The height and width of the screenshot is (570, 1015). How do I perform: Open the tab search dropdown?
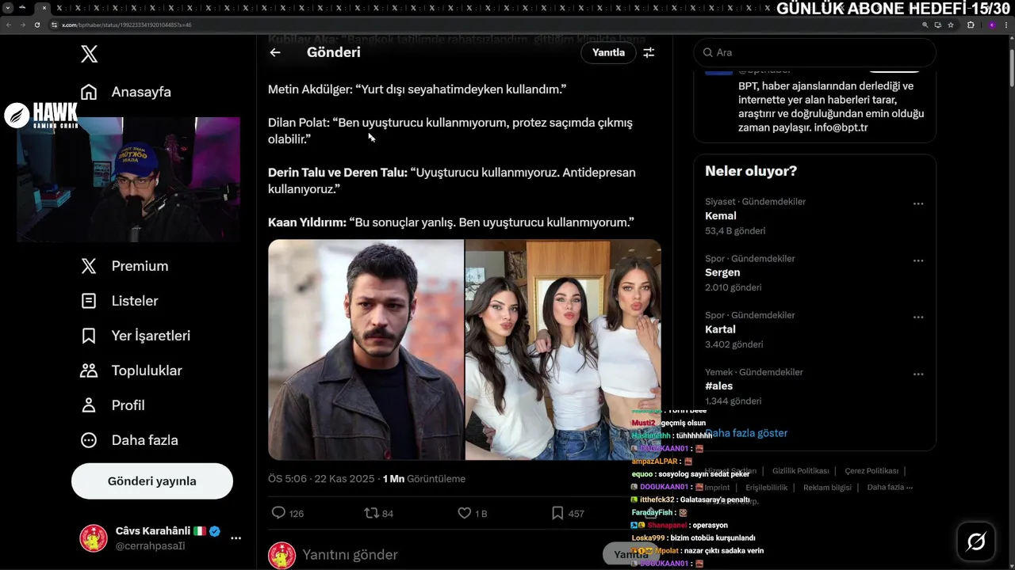(x=7, y=7)
